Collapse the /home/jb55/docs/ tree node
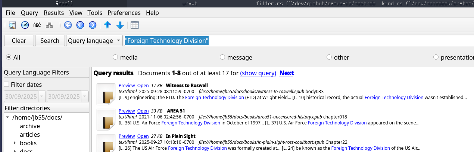The image size is (474, 152). click(x=7, y=117)
